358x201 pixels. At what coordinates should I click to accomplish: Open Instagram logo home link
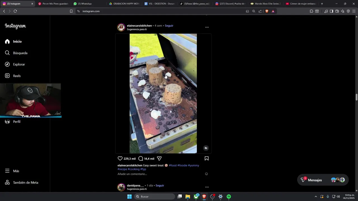tap(15, 26)
